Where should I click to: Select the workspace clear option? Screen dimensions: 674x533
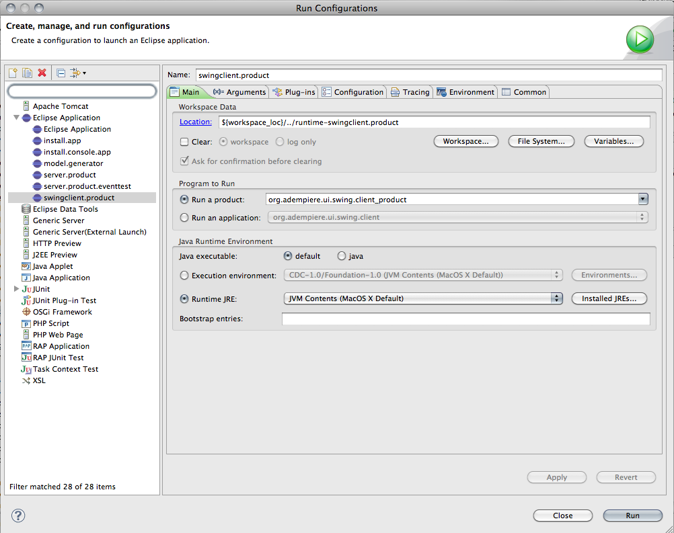tap(223, 142)
